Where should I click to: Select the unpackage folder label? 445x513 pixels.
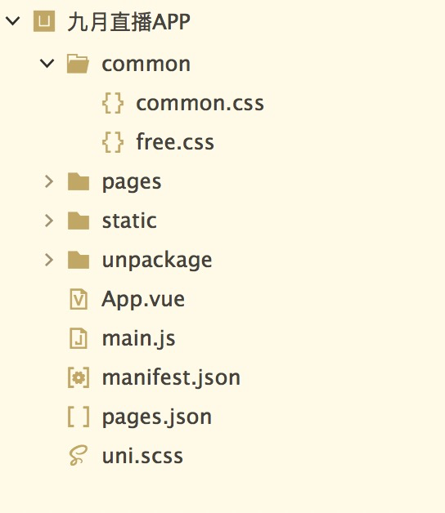point(157,261)
